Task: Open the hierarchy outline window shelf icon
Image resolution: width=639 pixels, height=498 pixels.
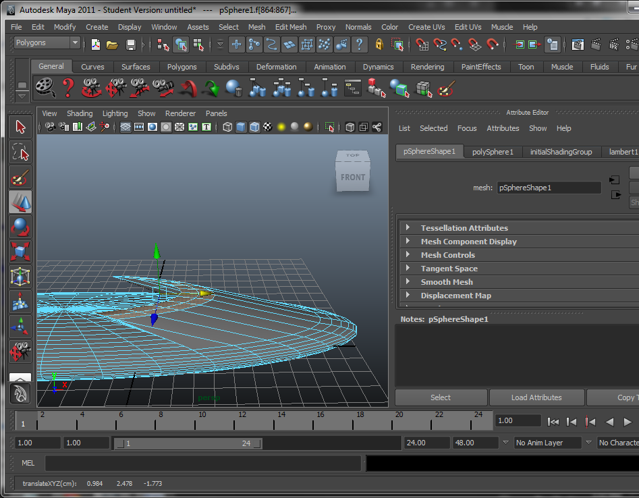Action: coord(352,88)
